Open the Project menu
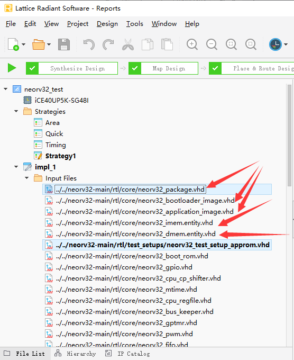Viewport: 294px width, 360px height. click(78, 24)
